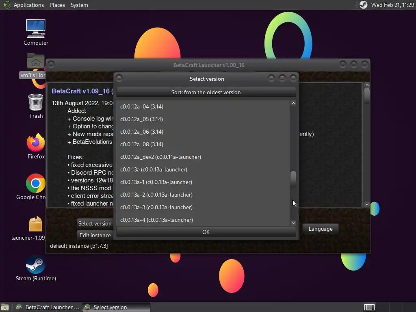Viewport: 416px width, 312px height.
Task: Click the Edit instance button in the launcher
Action: click(x=95, y=235)
